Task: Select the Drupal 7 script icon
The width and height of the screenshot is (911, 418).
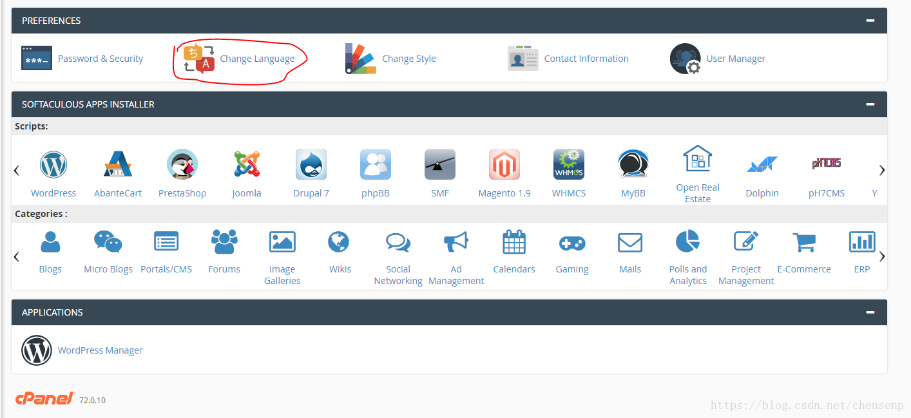Action: [x=311, y=165]
